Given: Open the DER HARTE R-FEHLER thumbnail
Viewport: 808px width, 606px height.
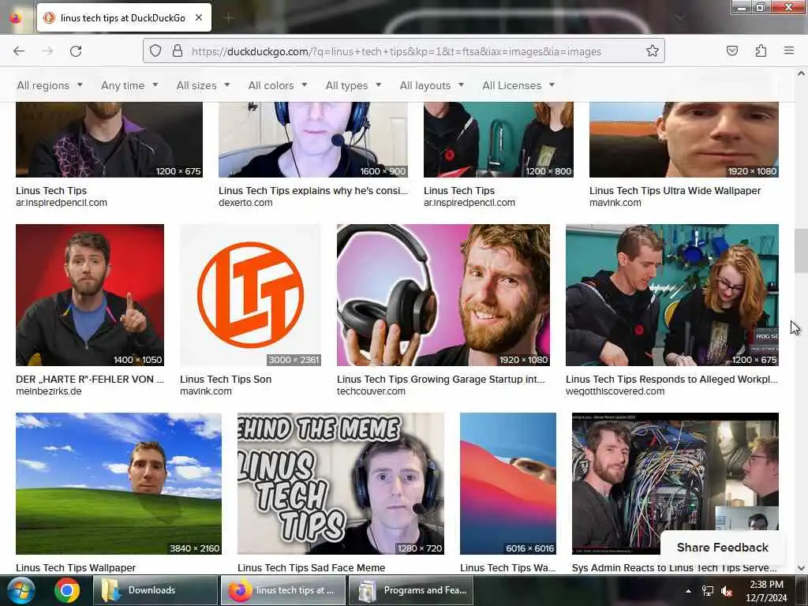Looking at the screenshot, I should [x=90, y=295].
